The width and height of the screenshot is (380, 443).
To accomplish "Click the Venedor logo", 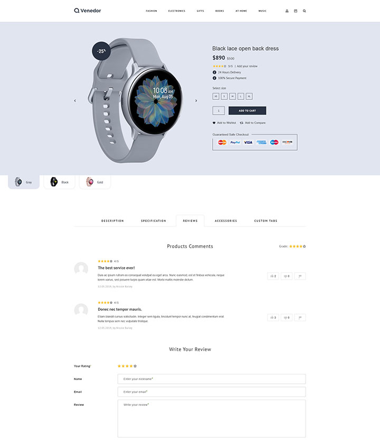I will tap(88, 11).
